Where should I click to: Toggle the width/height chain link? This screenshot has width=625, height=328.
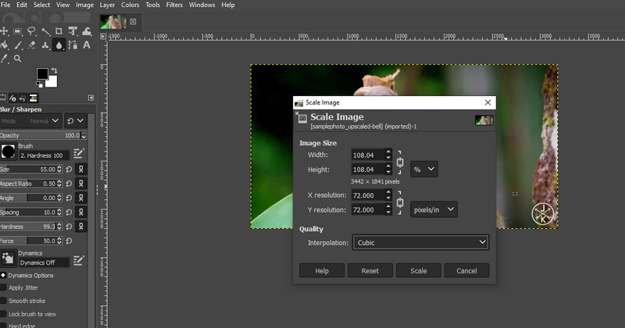click(401, 162)
